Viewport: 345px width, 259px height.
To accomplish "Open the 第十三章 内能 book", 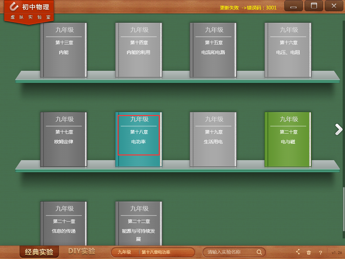I will [x=64, y=50].
